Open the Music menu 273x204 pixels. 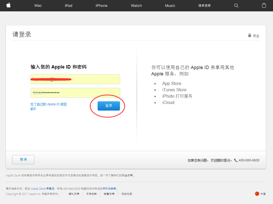170,6
